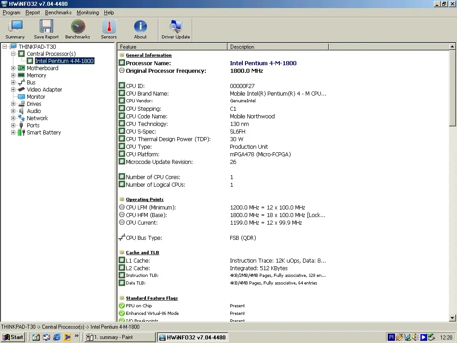457x343 pixels.
Task: Open the Report menu
Action: point(33,13)
